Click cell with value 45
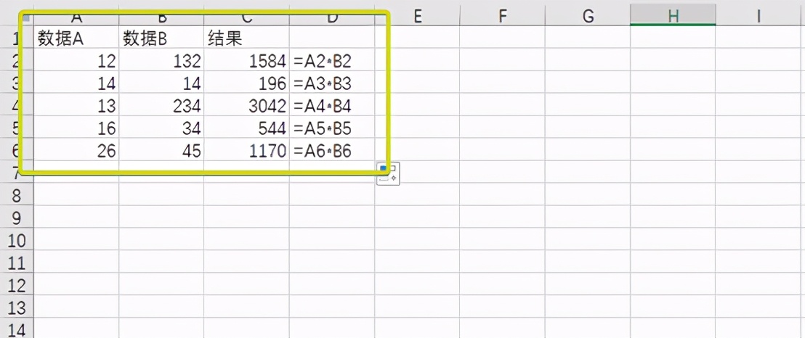 coord(161,151)
